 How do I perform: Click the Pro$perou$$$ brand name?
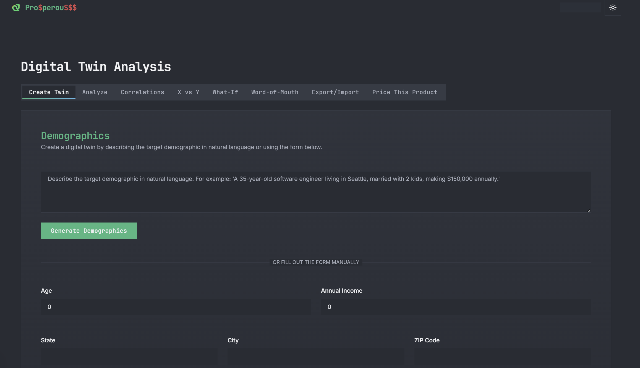51,7
